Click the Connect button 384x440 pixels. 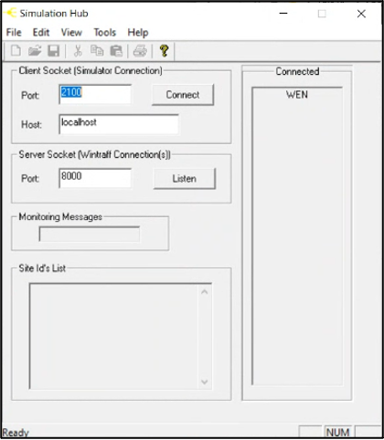click(183, 95)
